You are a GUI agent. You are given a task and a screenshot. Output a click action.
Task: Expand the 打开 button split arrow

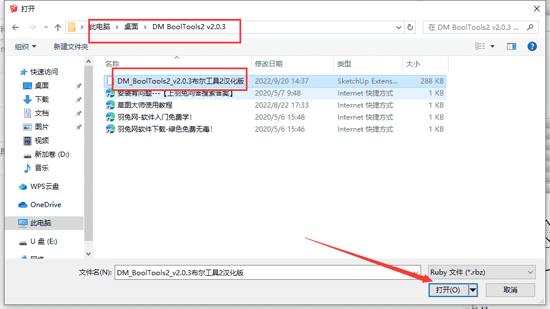pos(473,290)
